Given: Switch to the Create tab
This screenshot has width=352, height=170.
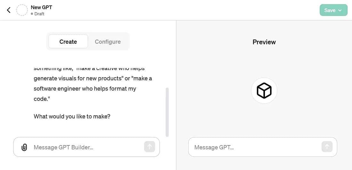Looking at the screenshot, I should click(x=68, y=42).
